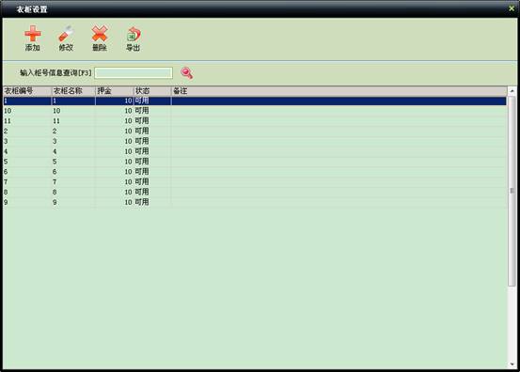520x372 pixels.
Task: Click the up arrow of the scrollbar
Action: coord(512,91)
